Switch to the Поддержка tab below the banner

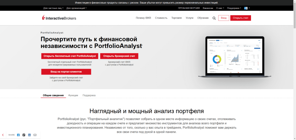click(x=89, y=95)
